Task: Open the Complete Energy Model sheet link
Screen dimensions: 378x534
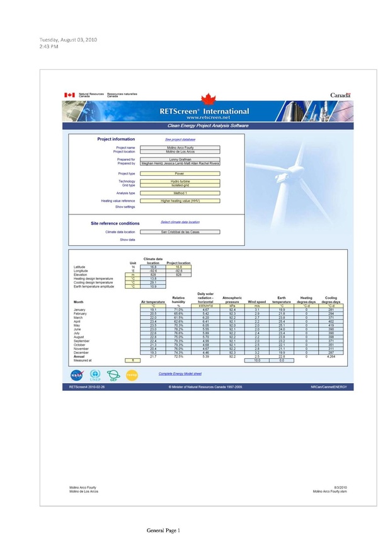Action: (180, 374)
